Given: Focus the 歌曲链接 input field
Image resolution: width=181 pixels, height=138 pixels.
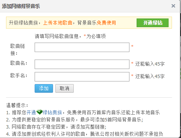Looking at the screenshot, I should tap(82, 47).
